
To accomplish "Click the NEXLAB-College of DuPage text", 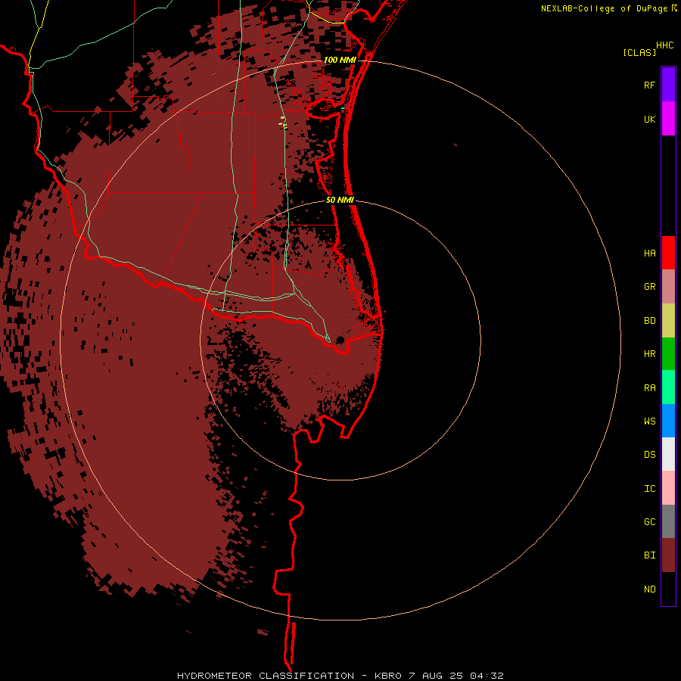I will (605, 8).
